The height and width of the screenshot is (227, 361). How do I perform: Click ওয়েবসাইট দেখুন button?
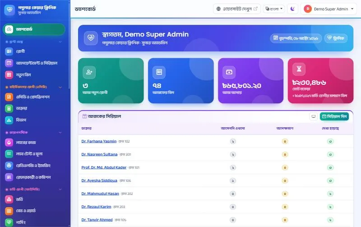point(236,9)
